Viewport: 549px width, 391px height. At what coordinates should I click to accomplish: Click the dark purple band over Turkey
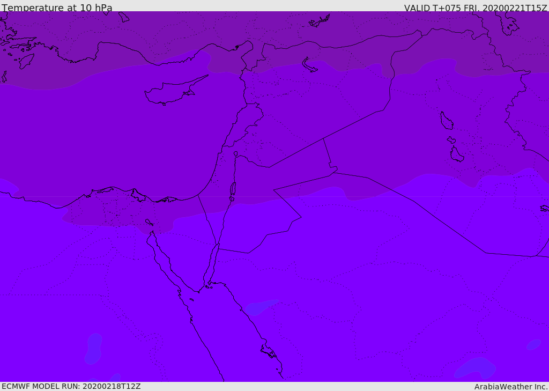click(161, 32)
